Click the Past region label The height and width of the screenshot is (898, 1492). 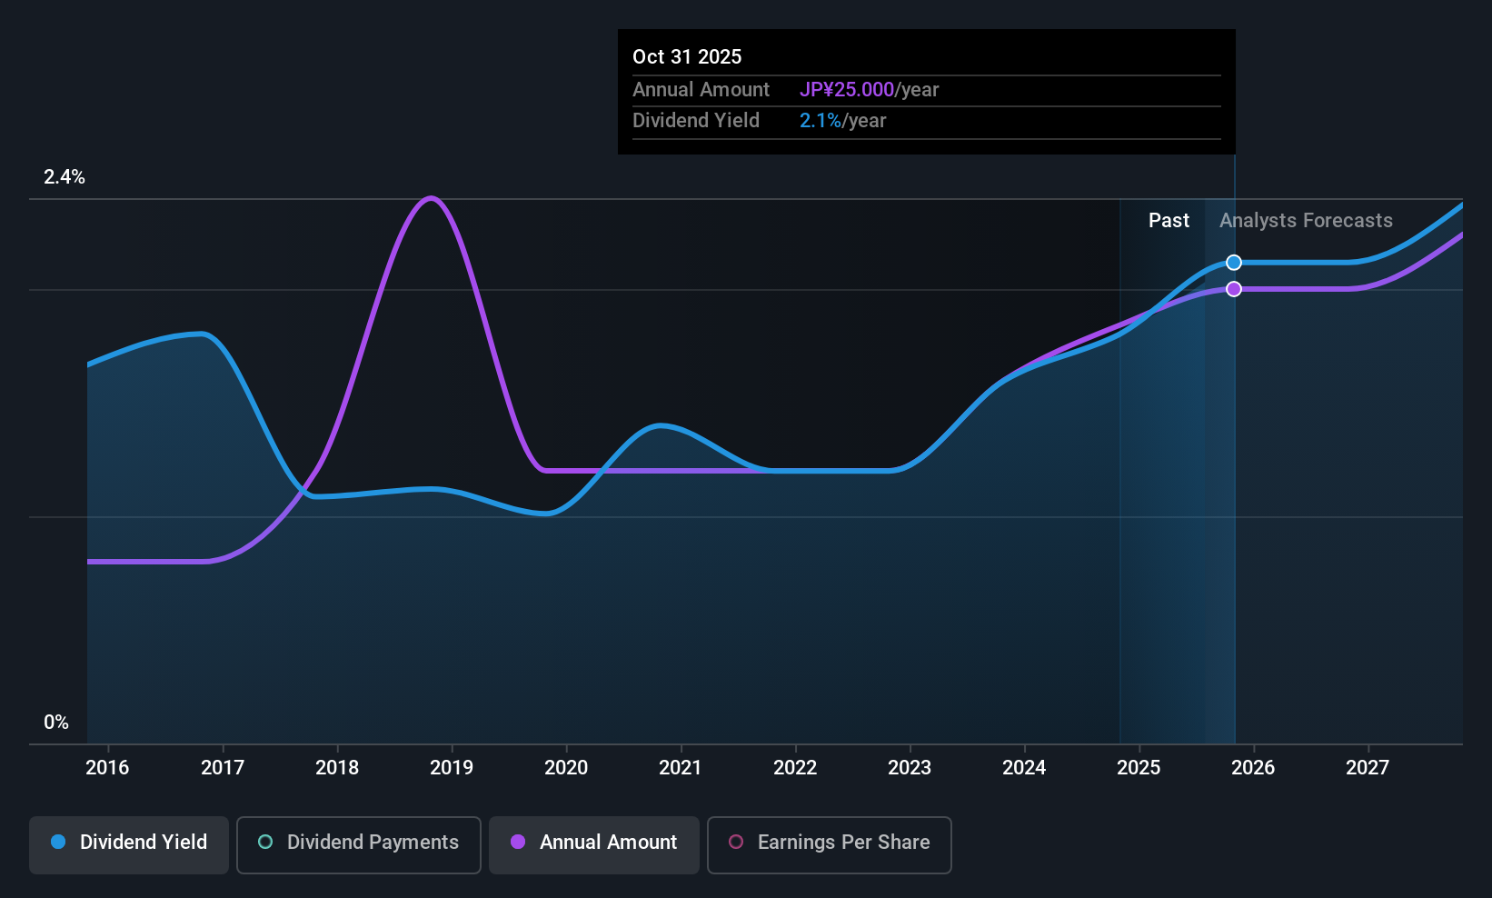click(x=1169, y=221)
